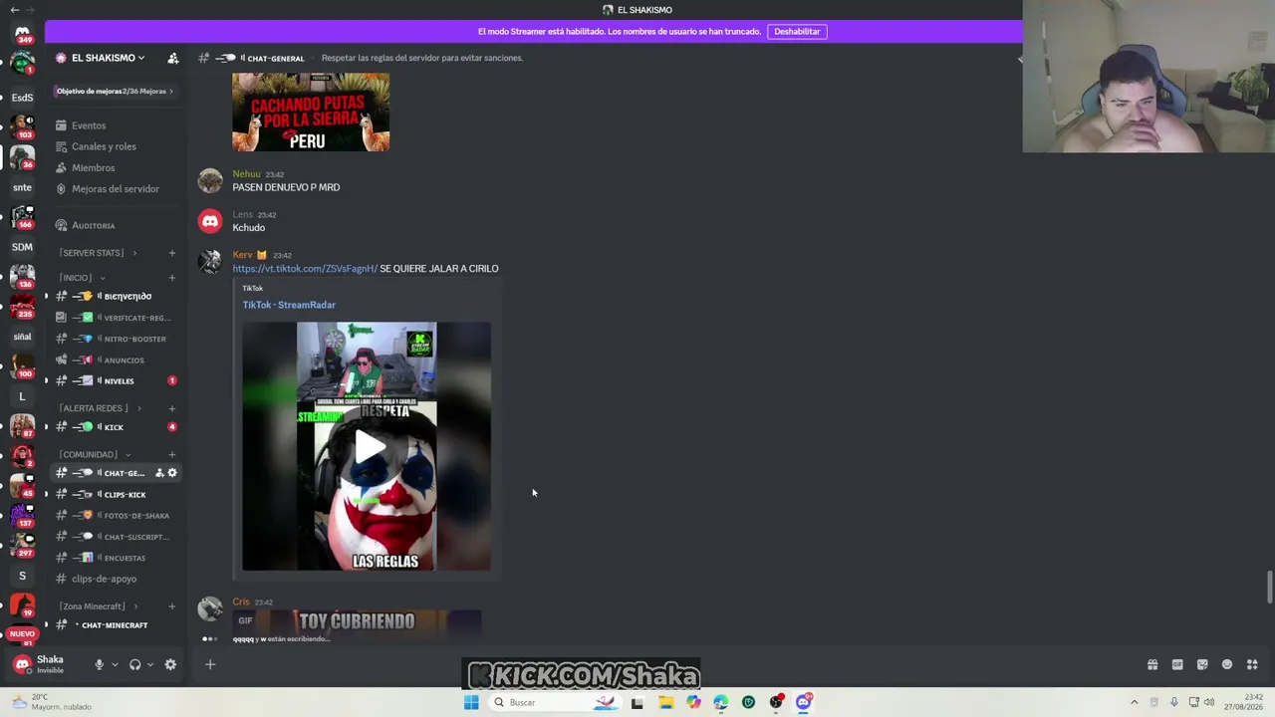Open the vt.tiktok.com link from Kerv
This screenshot has height=717, width=1275.
click(x=305, y=269)
